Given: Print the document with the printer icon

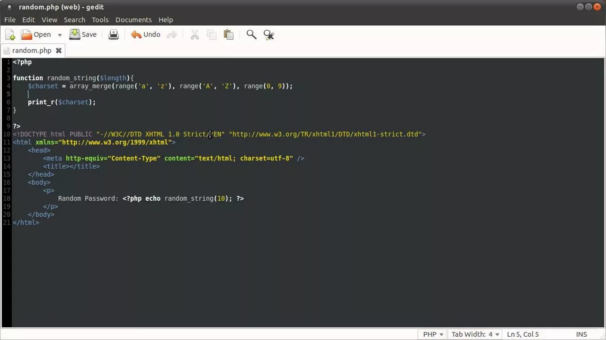Looking at the screenshot, I should pyautogui.click(x=114, y=34).
